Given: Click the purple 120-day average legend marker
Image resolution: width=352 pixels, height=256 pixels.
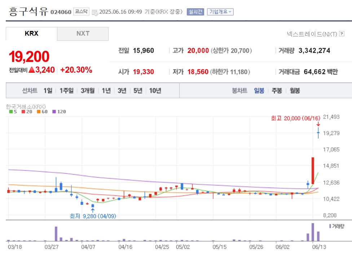Looking at the screenshot, I should (54, 112).
